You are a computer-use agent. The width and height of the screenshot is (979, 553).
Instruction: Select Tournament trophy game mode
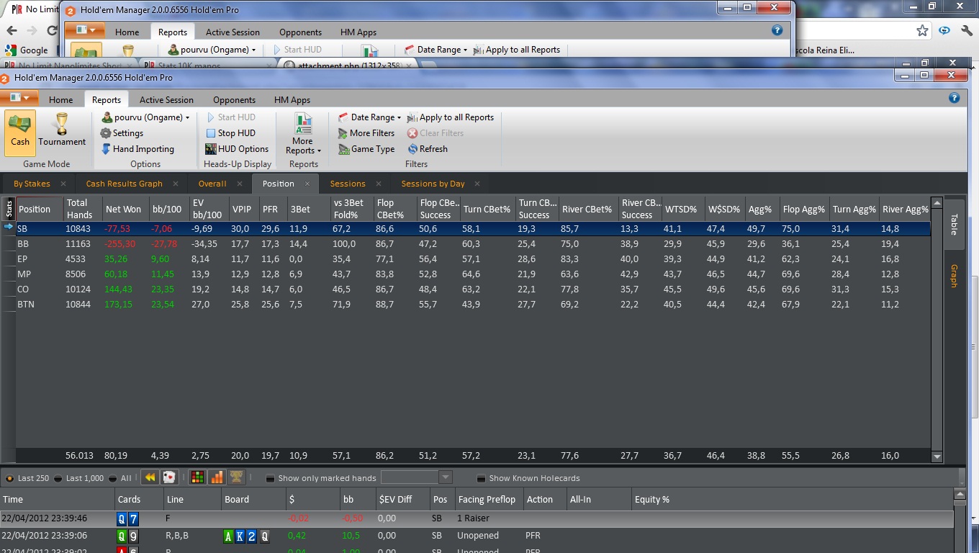tap(62, 130)
